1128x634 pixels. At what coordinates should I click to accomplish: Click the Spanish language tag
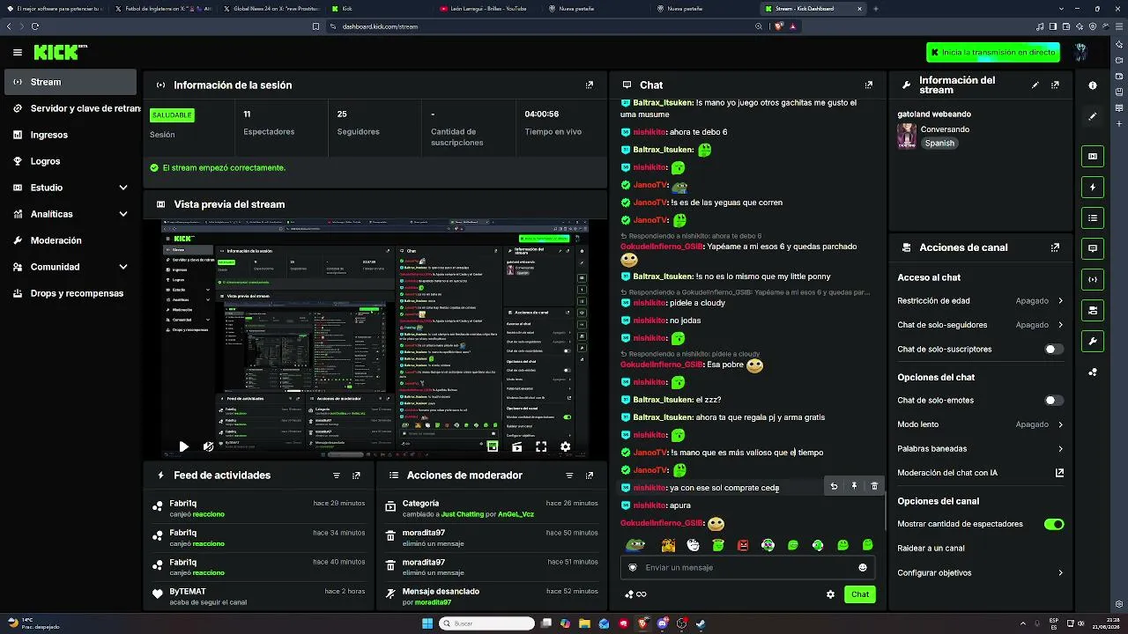coord(939,144)
